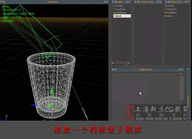Float the Node Params panel
Image resolution: width=192 pixels, height=139 pixels.
[180, 69]
